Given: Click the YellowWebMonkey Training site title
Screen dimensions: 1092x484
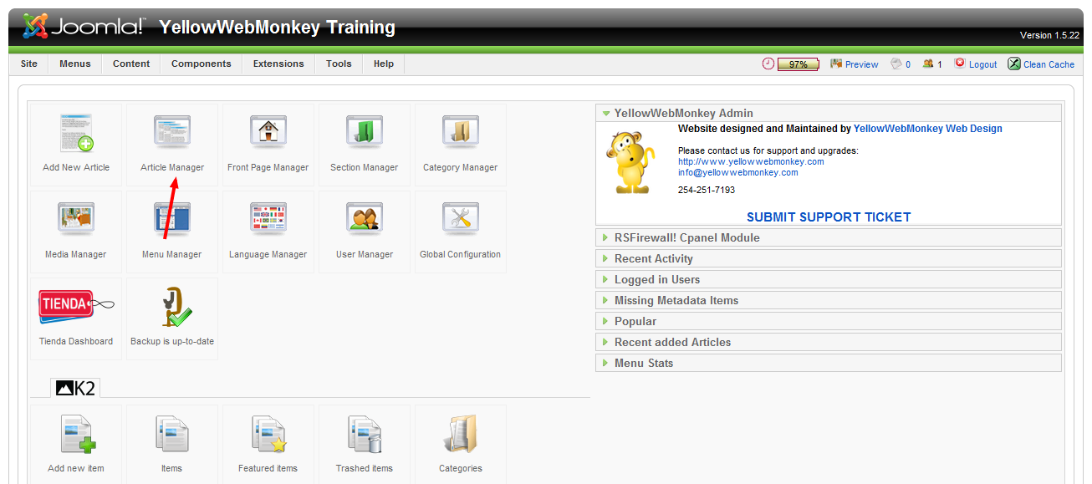Looking at the screenshot, I should point(277,28).
